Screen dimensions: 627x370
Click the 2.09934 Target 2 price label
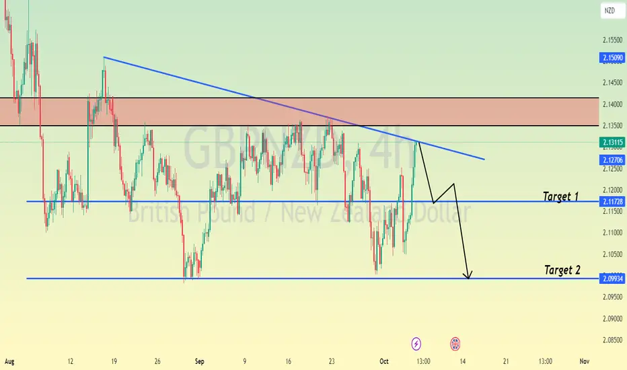[612, 279]
